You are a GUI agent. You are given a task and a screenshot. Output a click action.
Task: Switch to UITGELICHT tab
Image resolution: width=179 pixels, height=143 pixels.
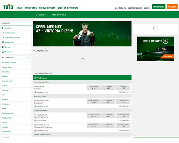click(x=41, y=15)
